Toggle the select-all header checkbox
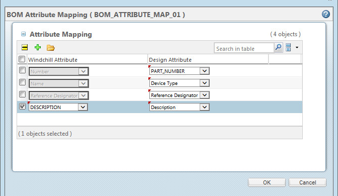Viewport: 338px width, 196px height. [x=22, y=59]
